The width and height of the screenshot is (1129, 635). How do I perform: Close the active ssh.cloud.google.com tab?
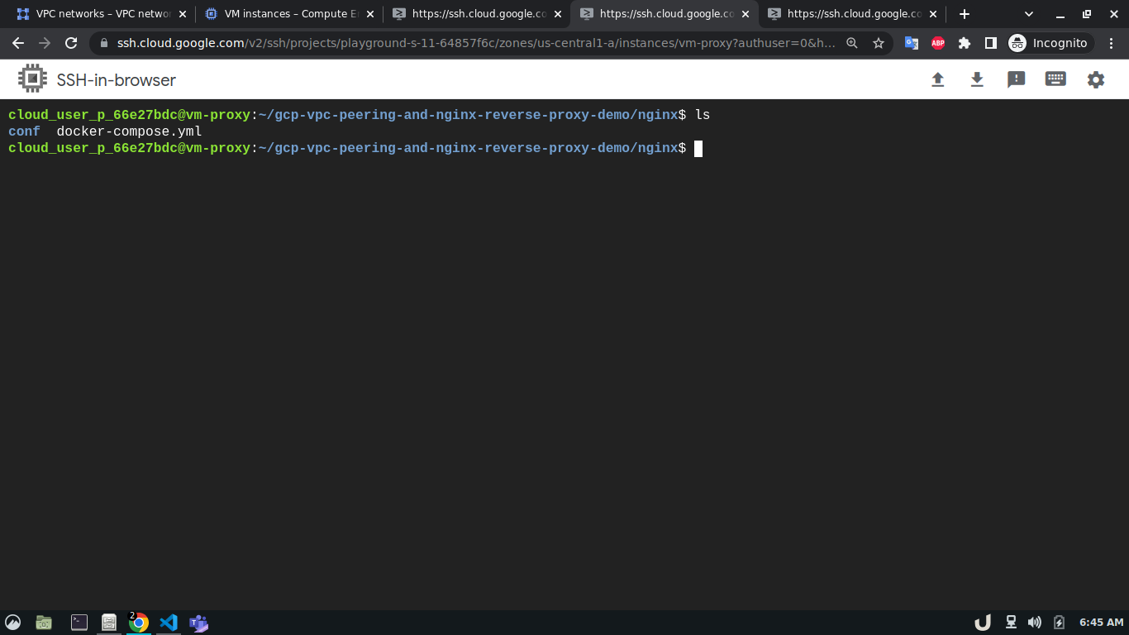pos(745,14)
